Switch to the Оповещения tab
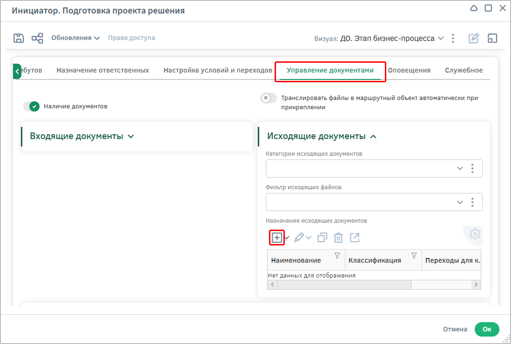511x344 pixels. tap(409, 70)
